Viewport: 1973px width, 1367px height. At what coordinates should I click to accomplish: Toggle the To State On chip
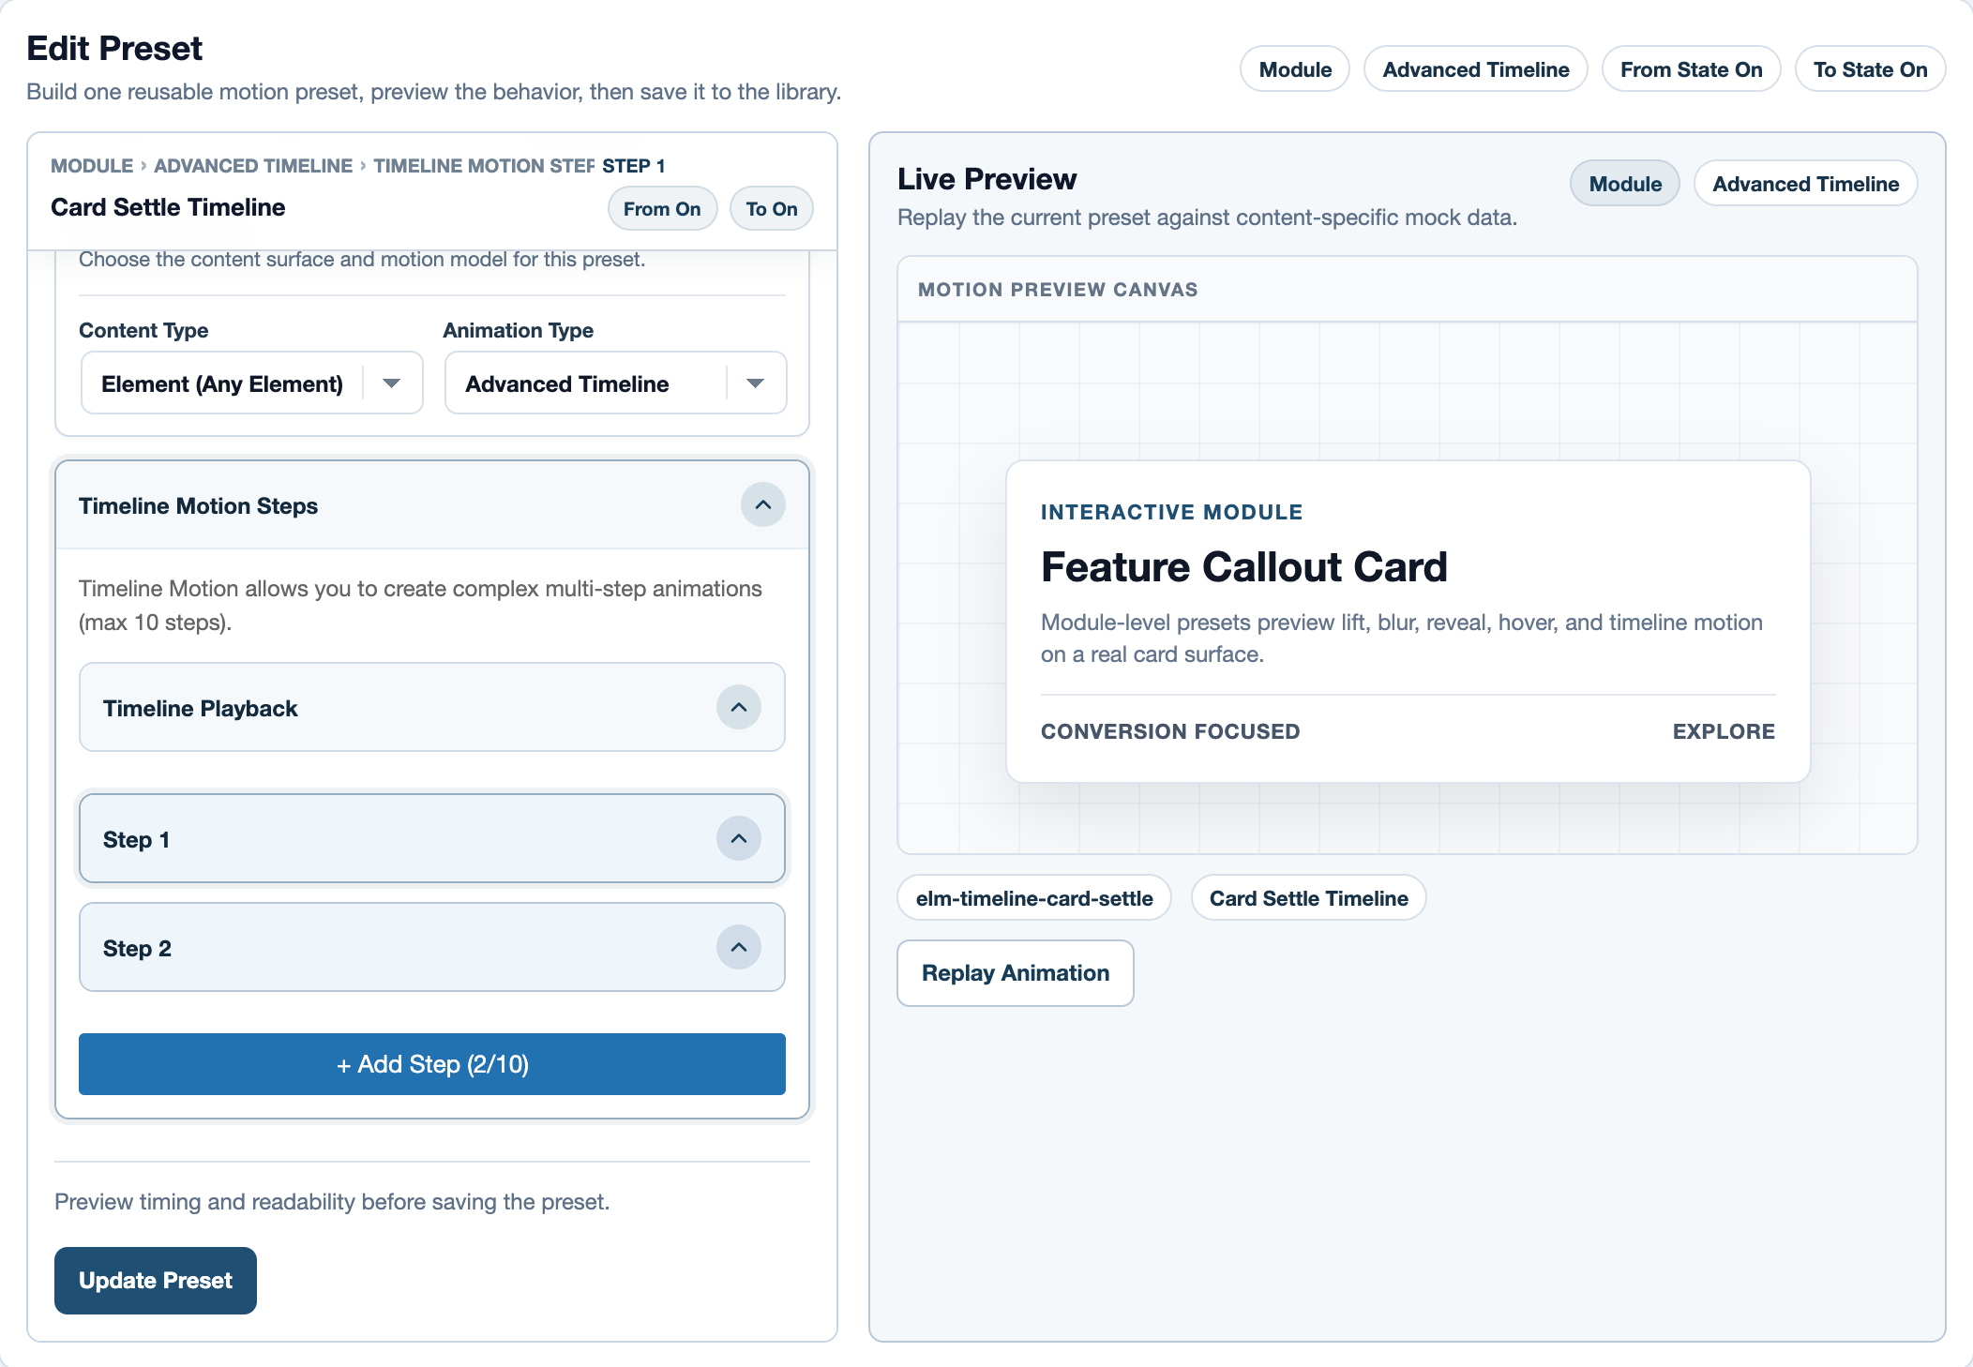coord(1871,69)
